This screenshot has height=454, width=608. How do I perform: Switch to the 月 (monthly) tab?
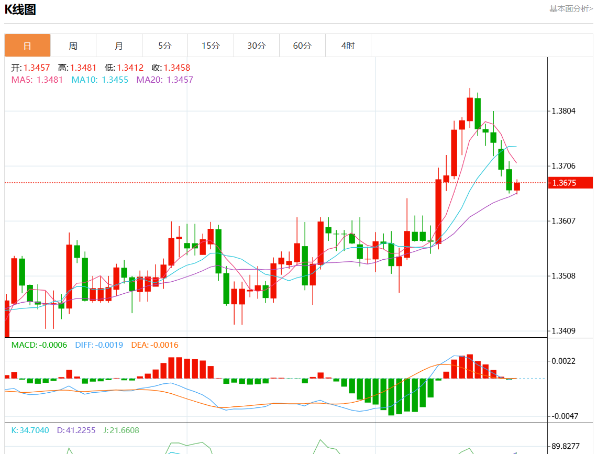119,46
